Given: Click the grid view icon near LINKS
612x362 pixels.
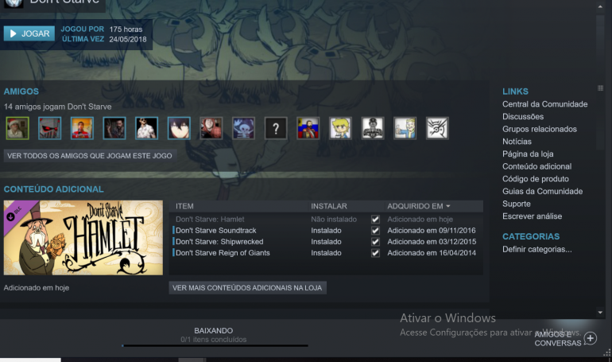Looking at the screenshot, I should click(600, 88).
